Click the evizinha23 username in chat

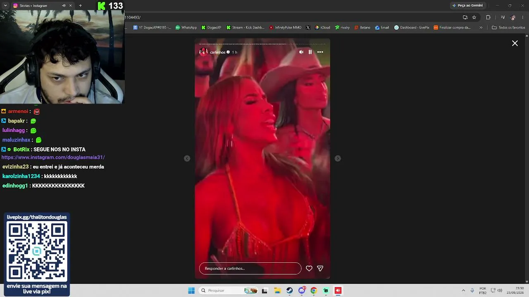coord(15,167)
